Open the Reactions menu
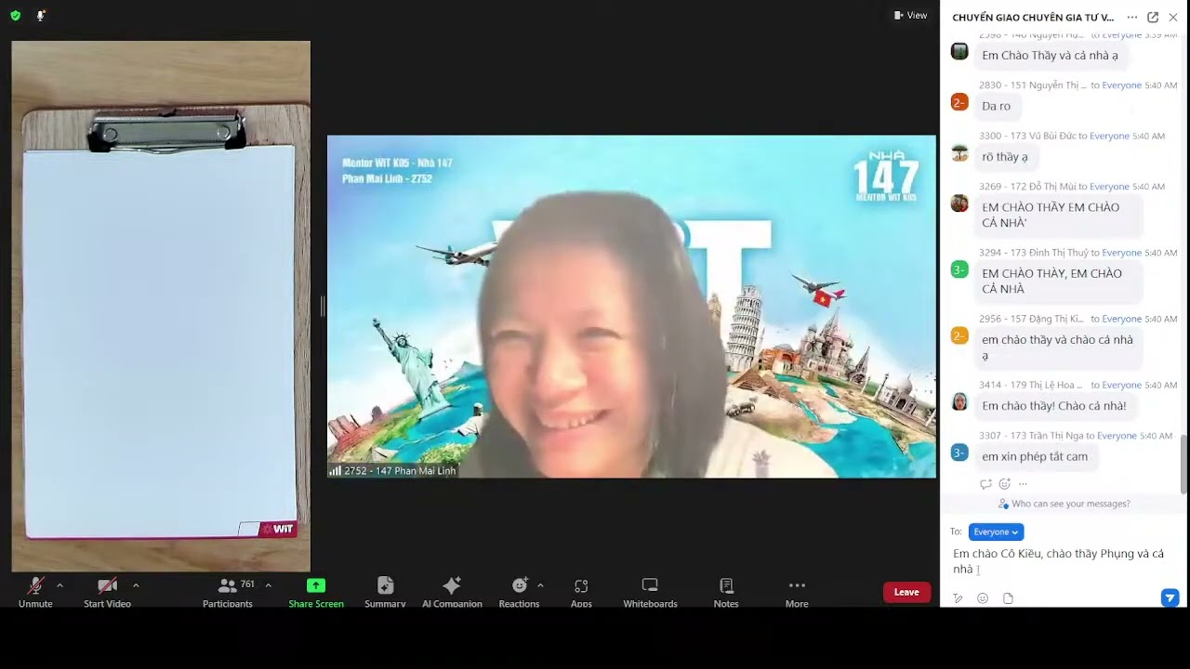 tap(519, 592)
